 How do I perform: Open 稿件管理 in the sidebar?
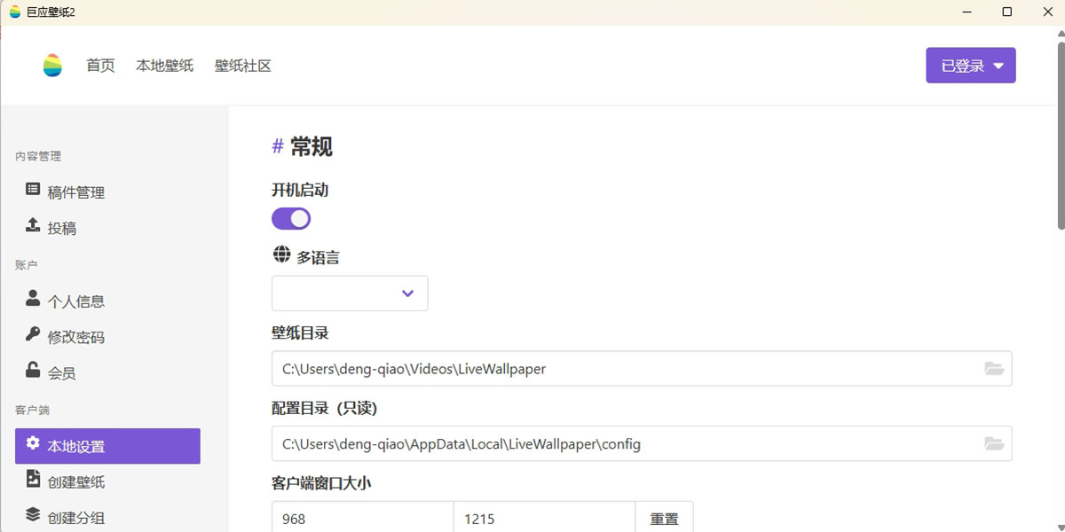tap(107, 192)
